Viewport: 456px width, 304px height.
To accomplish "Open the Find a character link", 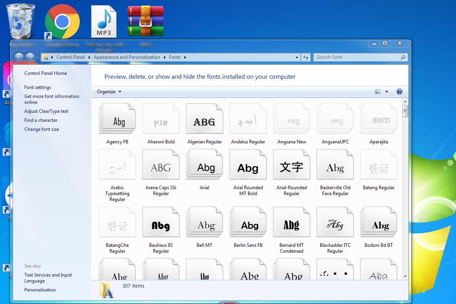I will coord(41,120).
